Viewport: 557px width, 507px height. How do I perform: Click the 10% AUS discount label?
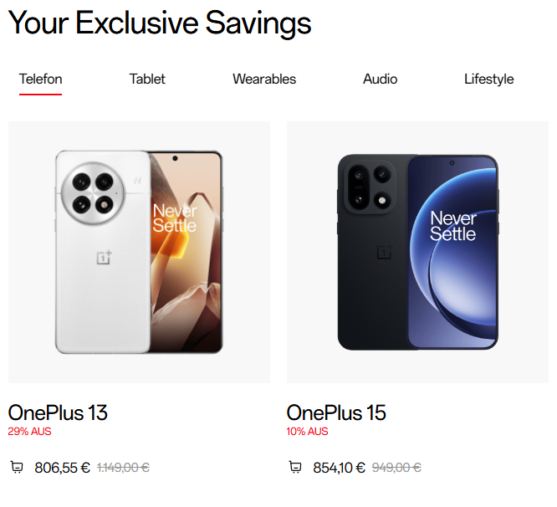(307, 432)
